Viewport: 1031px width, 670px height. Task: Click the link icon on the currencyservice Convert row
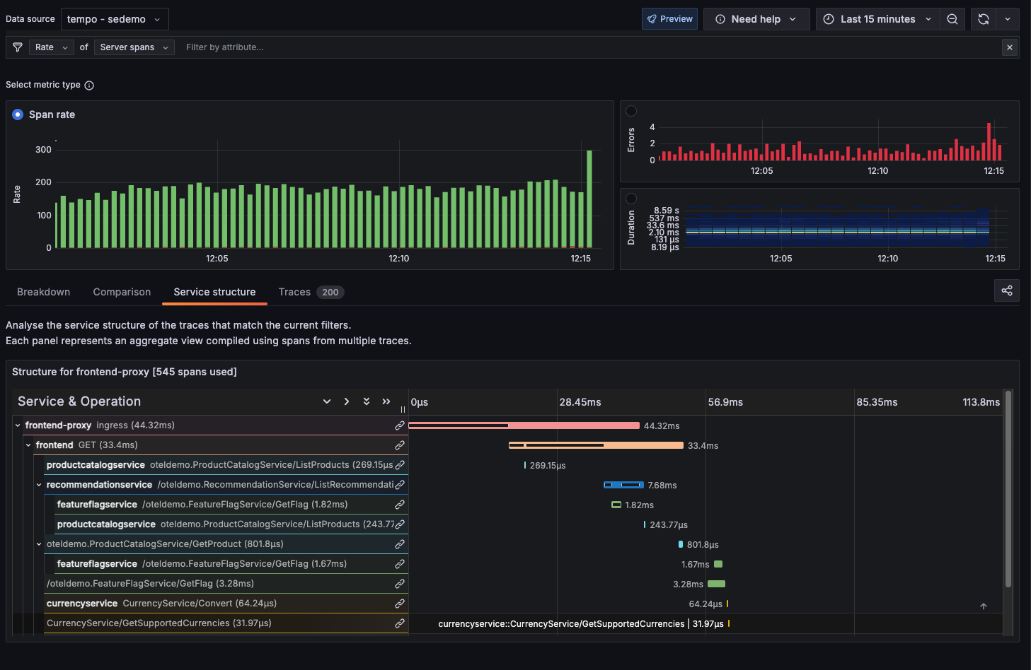pos(400,603)
